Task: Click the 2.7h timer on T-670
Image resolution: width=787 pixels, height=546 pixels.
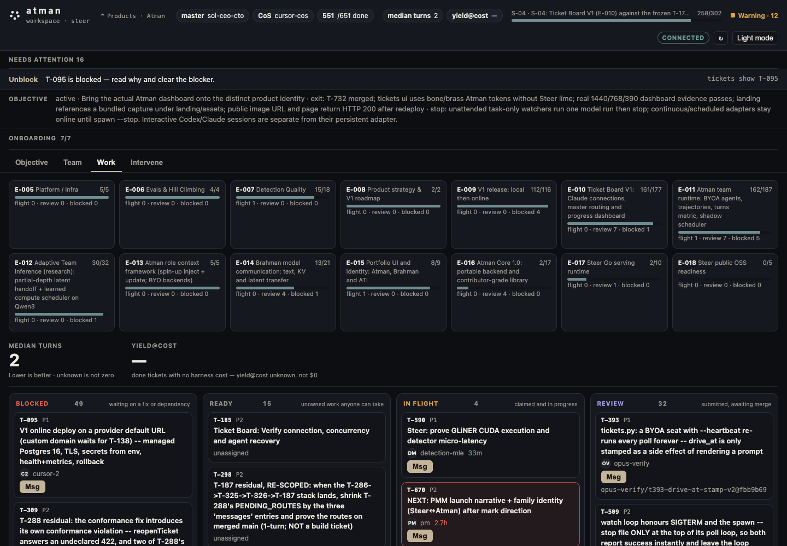Action: 441,523
